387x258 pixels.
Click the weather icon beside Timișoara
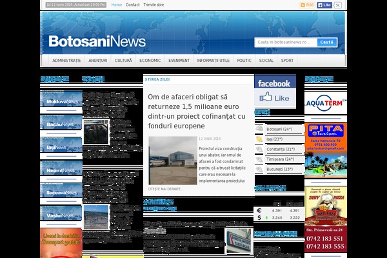point(259,159)
